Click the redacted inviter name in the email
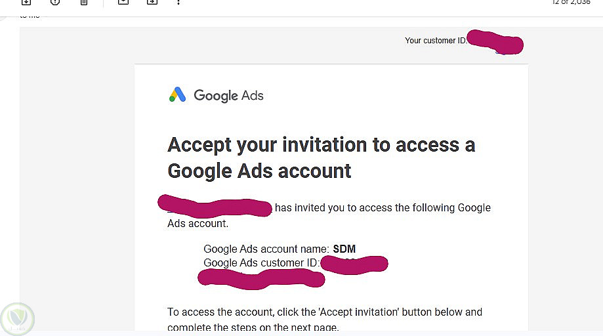 click(215, 205)
